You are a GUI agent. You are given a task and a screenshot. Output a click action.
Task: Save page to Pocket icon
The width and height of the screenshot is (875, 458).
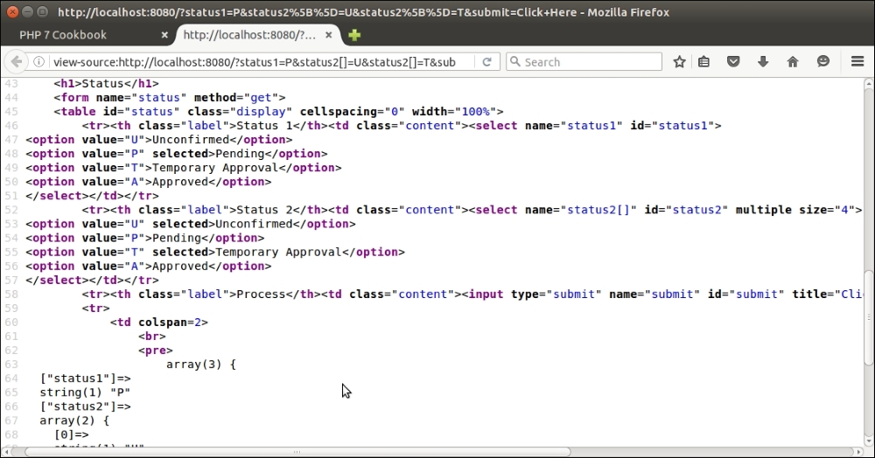tap(733, 62)
